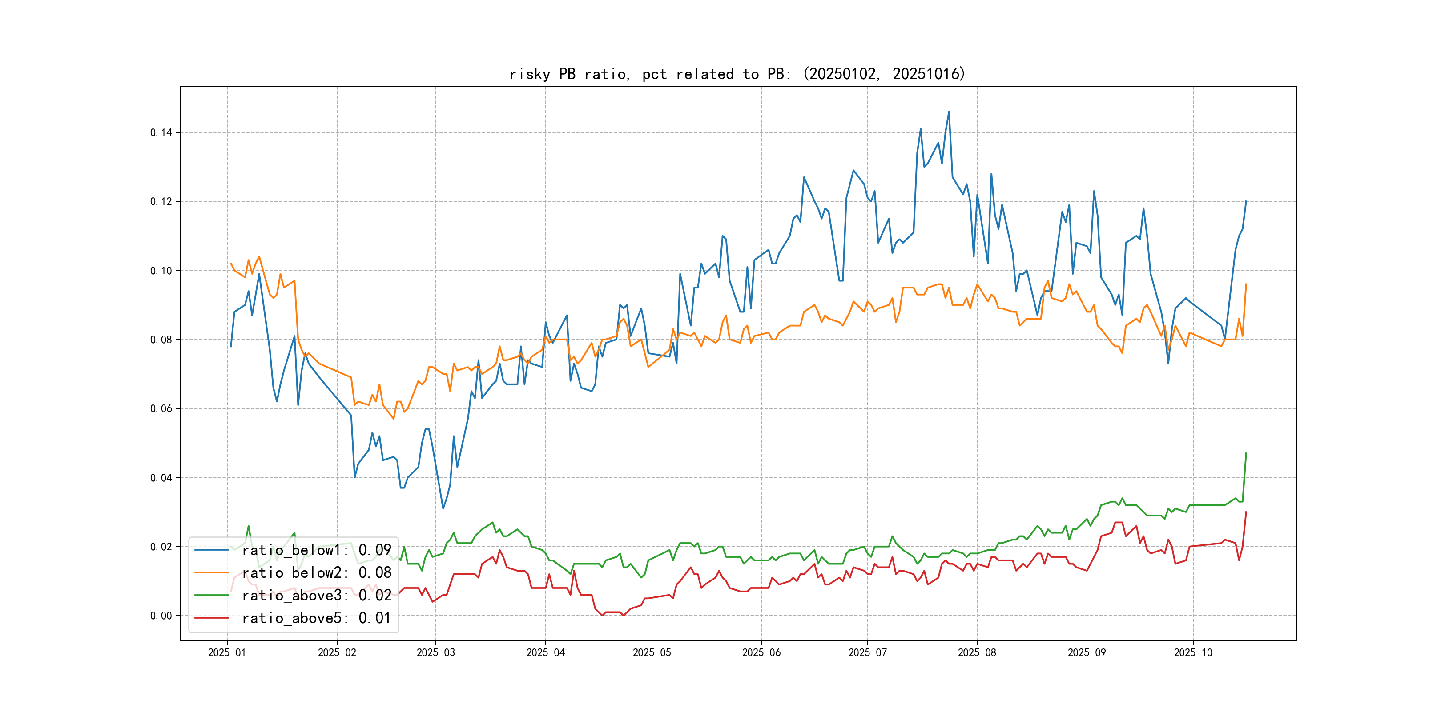The height and width of the screenshot is (720, 1441).
Task: Click the 0.10 y-axis tick label
Action: [161, 271]
